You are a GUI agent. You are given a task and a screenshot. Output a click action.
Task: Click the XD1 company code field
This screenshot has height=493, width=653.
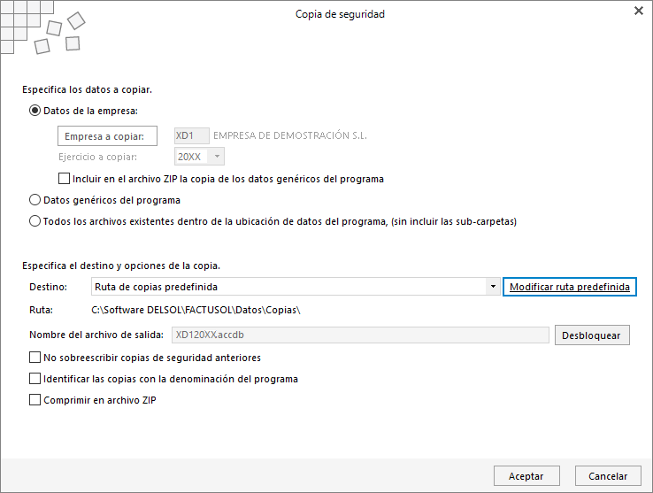(x=192, y=135)
